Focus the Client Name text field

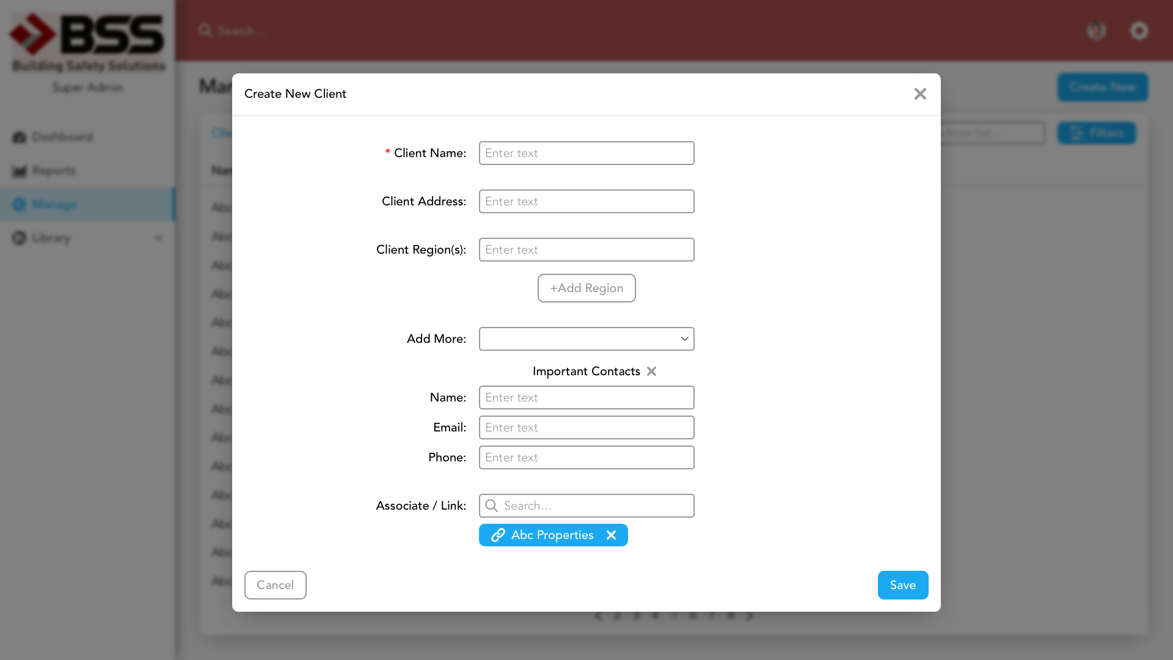click(x=586, y=153)
